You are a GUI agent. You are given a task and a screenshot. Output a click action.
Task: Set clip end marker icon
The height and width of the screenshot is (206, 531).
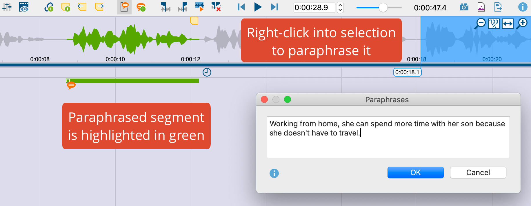click(x=183, y=7)
